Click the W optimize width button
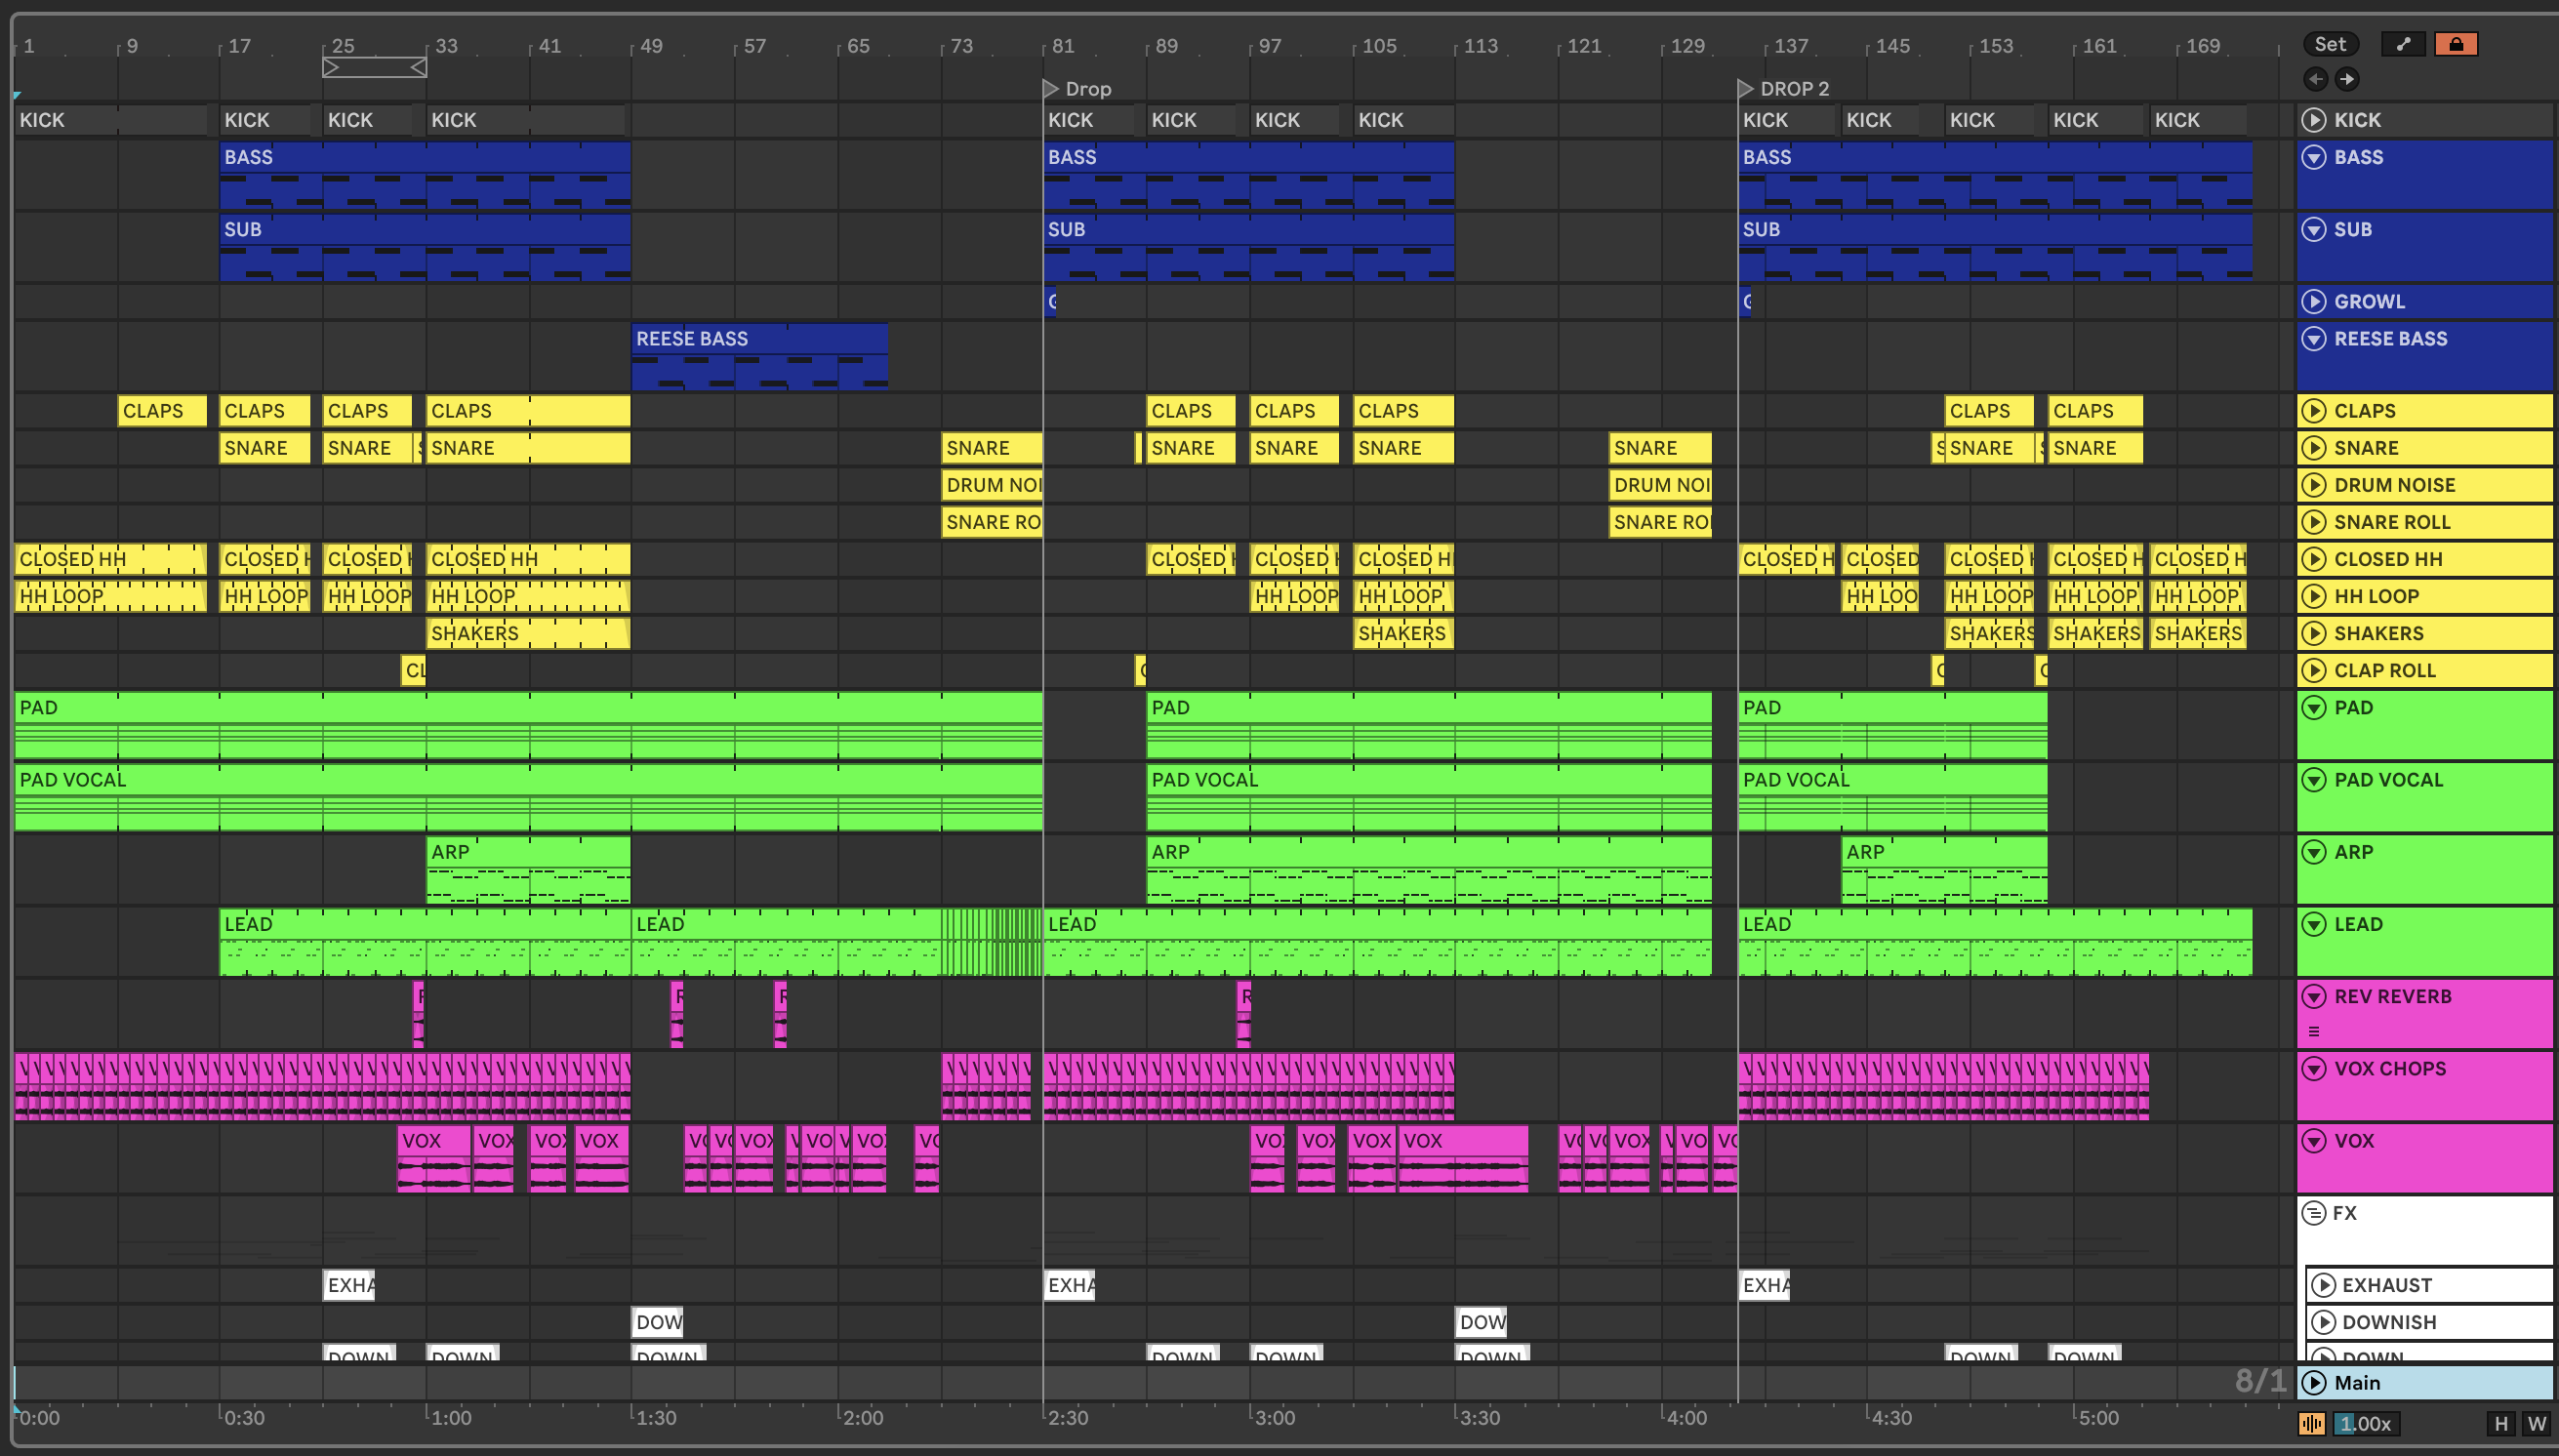Image resolution: width=2559 pixels, height=1456 pixels. (x=2536, y=1423)
